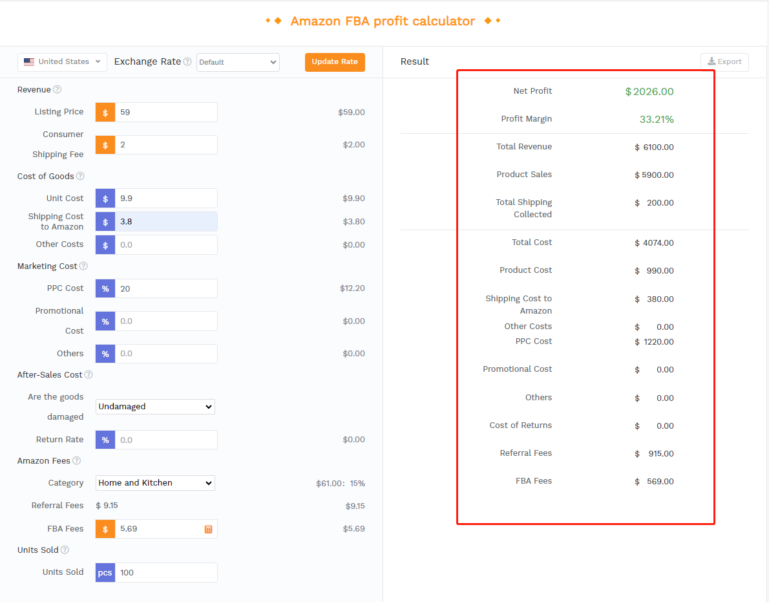Click the help icon next to Amazon Fees
This screenshot has height=602, width=769.
tap(76, 460)
